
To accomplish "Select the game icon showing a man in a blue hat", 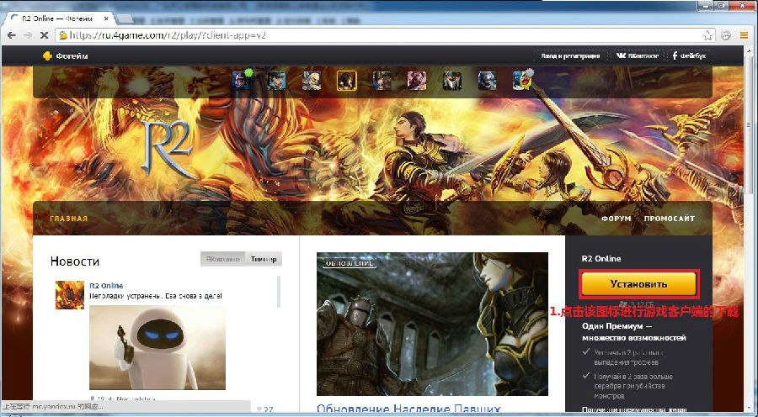I will click(276, 81).
